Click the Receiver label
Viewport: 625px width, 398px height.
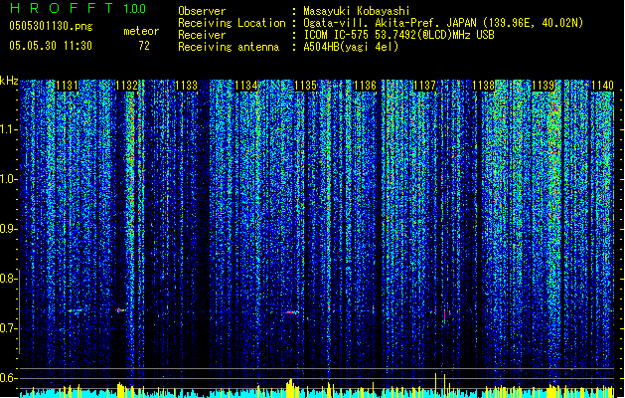pos(202,35)
